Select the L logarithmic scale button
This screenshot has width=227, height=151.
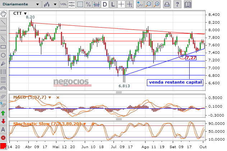tap(113, 4)
